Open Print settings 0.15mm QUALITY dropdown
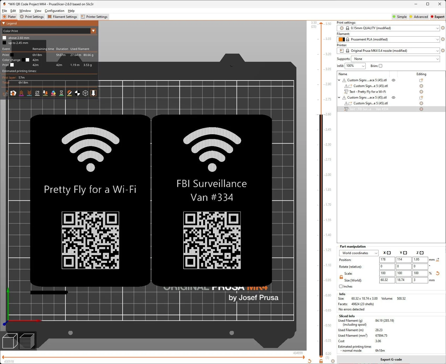 pos(388,28)
